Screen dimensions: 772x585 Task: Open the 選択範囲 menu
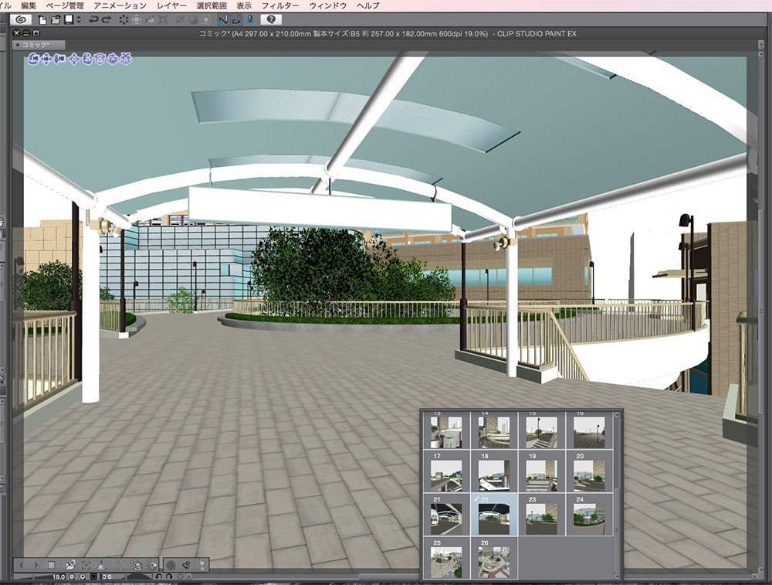click(212, 6)
